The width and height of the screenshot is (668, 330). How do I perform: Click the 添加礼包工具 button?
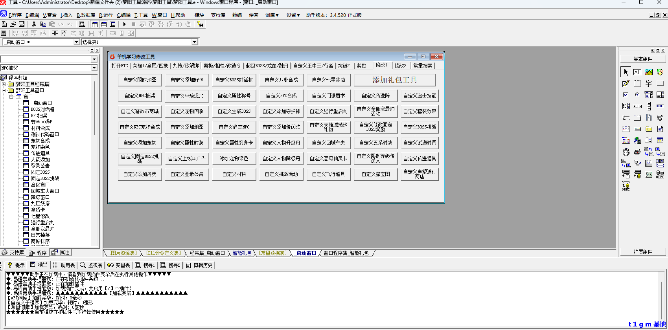395,80
